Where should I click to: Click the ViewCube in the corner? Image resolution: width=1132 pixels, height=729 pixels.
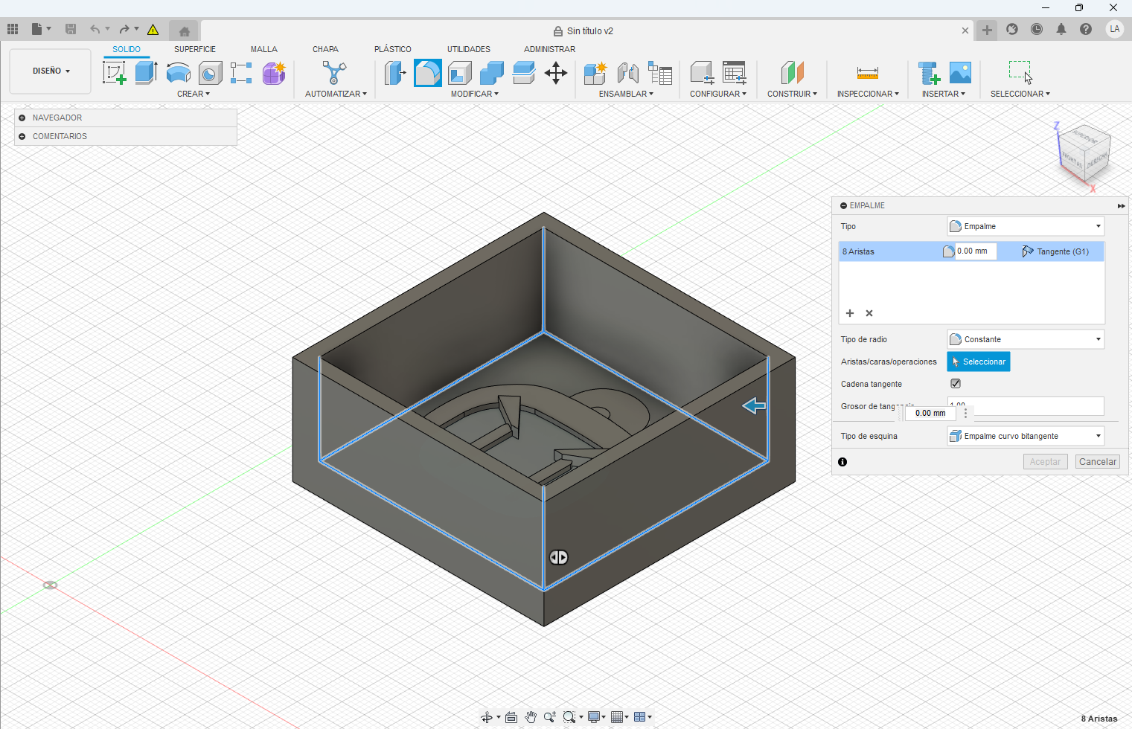(x=1084, y=155)
